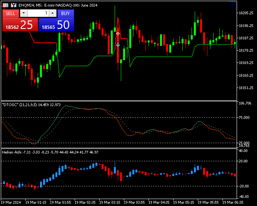Click the 19 Mar 06:35 time label
This screenshot has width=257, height=206.
click(x=233, y=203)
